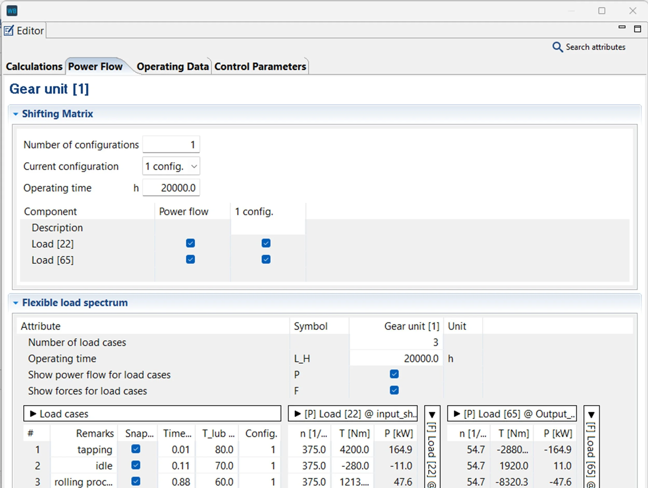Switch to the Operating Data tab
Viewport: 648px width, 488px height.
pos(173,67)
